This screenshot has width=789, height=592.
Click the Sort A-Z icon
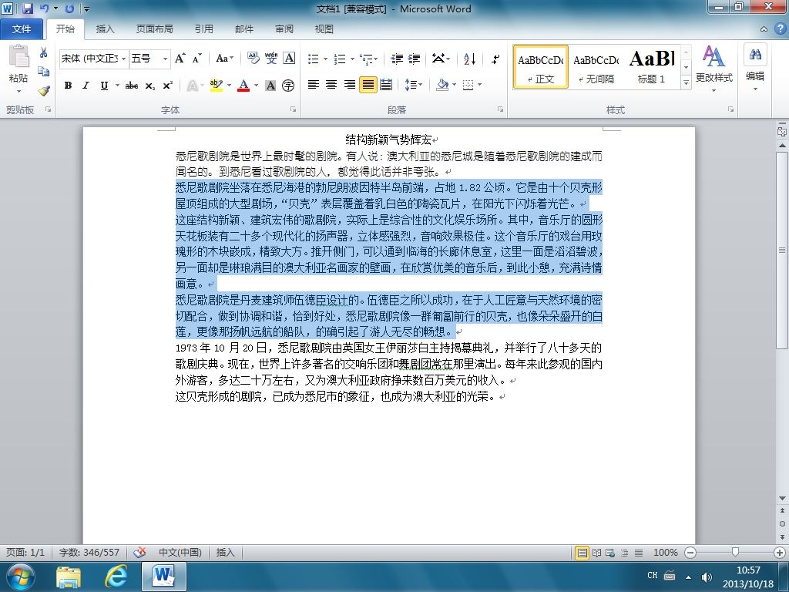coord(469,59)
